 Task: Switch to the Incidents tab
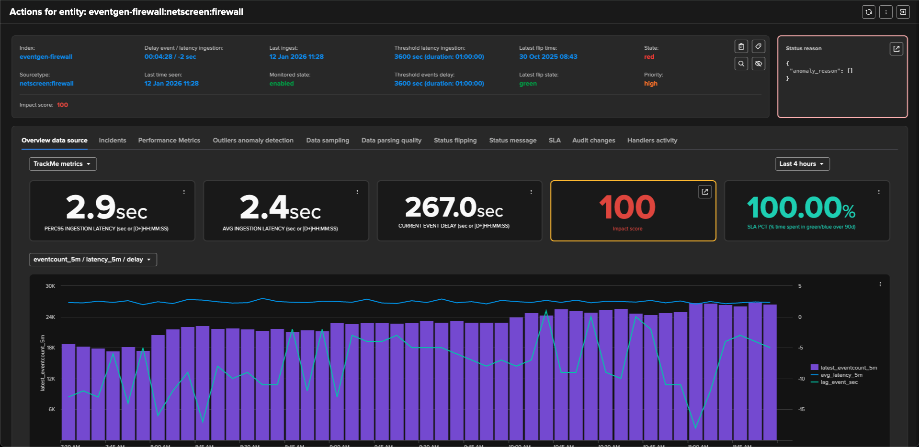point(113,141)
